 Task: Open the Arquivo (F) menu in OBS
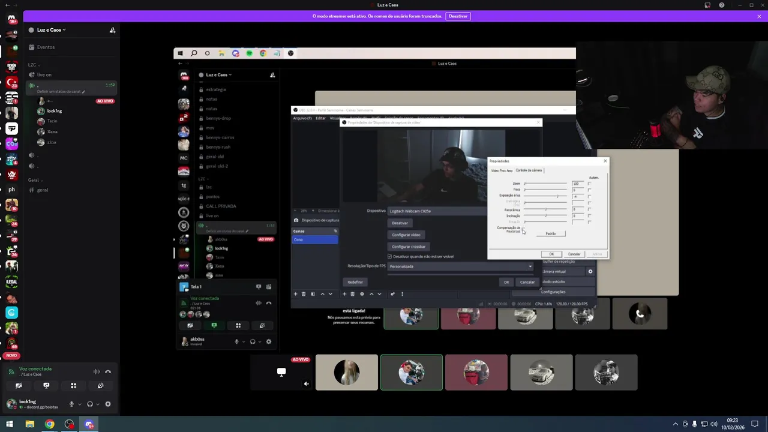302,118
